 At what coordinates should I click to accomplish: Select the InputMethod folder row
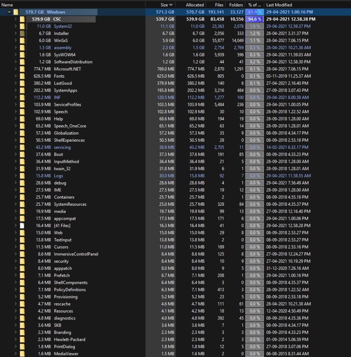pos(175,162)
